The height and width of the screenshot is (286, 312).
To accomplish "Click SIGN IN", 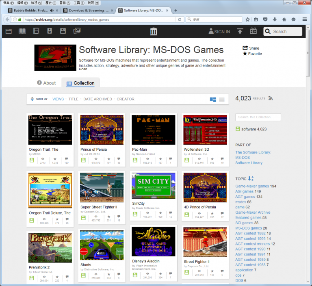I will pos(219,31).
